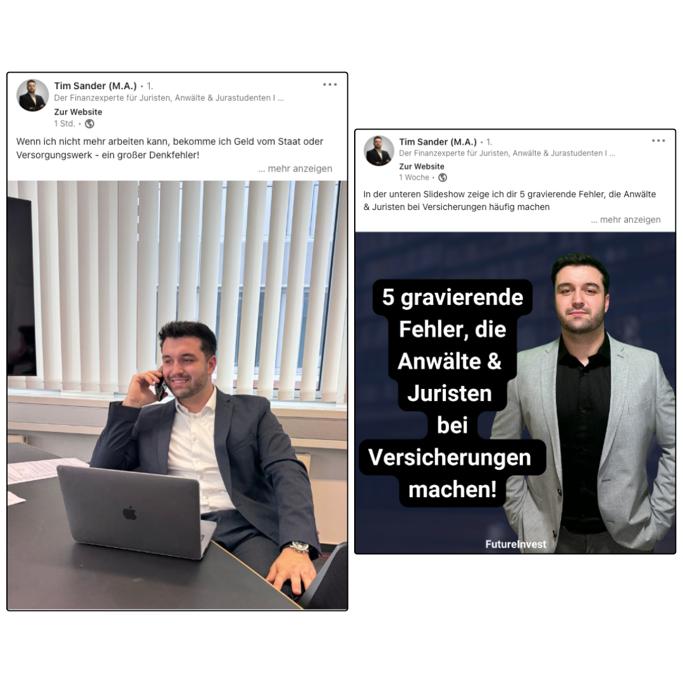Open Zur Website link on the left post

pos(78,112)
